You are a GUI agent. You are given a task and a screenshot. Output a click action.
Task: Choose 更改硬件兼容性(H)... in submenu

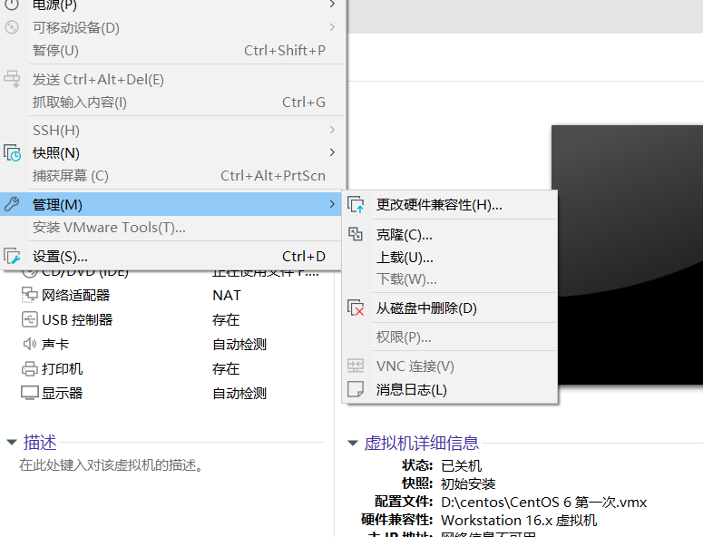(x=450, y=205)
